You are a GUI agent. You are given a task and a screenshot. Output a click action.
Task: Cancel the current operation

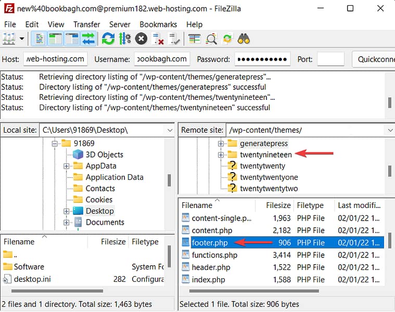[141, 38]
